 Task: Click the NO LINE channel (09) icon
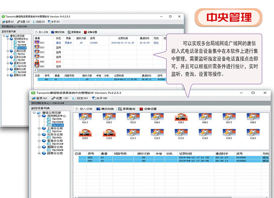click(x=85, y=133)
